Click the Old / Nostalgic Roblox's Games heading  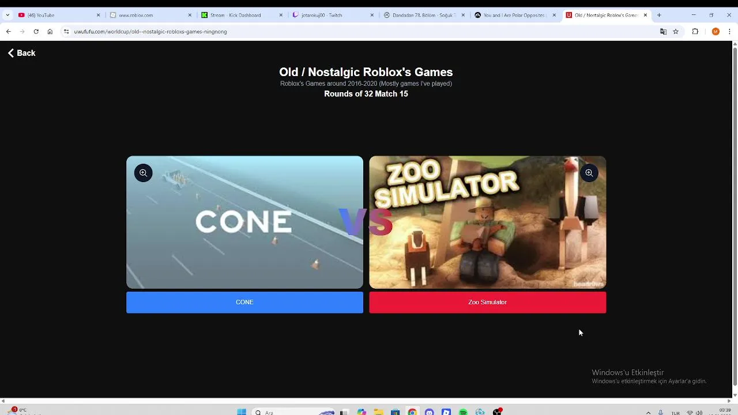pyautogui.click(x=366, y=72)
